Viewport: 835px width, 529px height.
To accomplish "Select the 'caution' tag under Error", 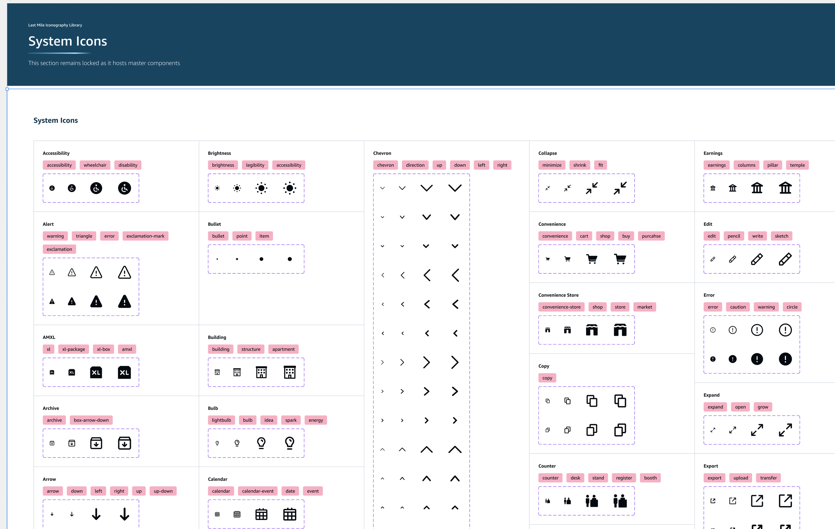I will tap(737, 307).
